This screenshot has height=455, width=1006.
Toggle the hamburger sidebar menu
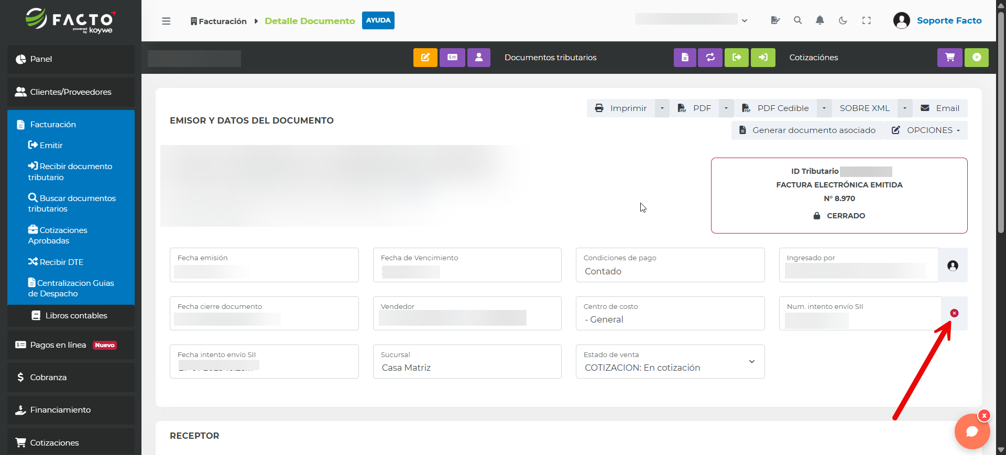click(166, 21)
